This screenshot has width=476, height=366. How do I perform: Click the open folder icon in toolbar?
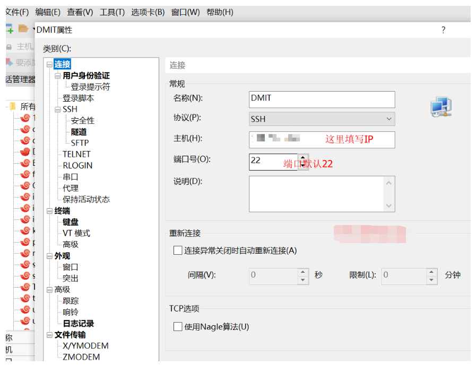click(23, 29)
